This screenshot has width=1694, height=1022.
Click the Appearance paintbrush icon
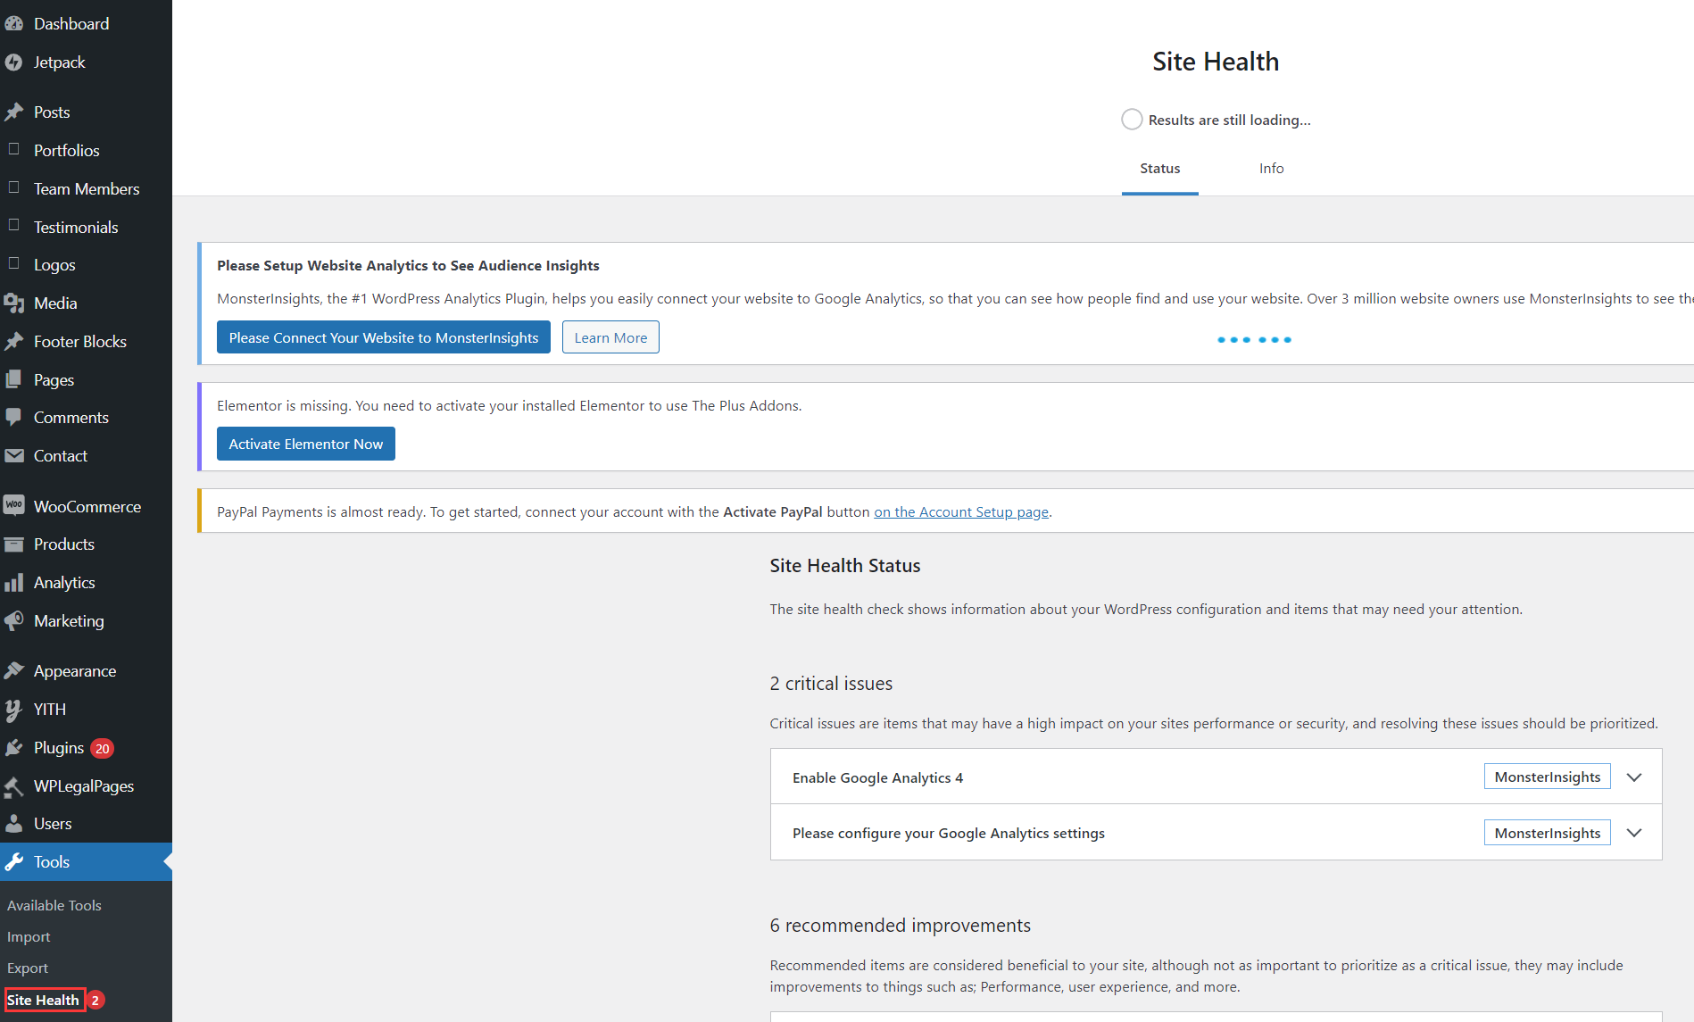[14, 671]
